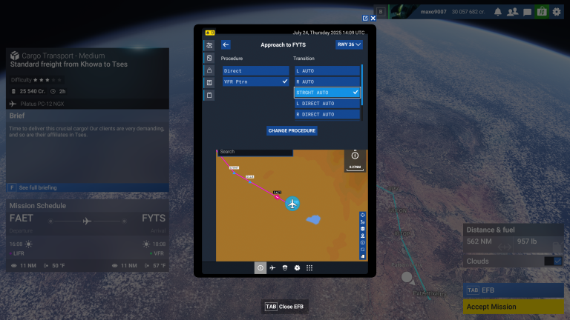Open the EFB apps grid tab
The image size is (570, 320).
pos(309,268)
